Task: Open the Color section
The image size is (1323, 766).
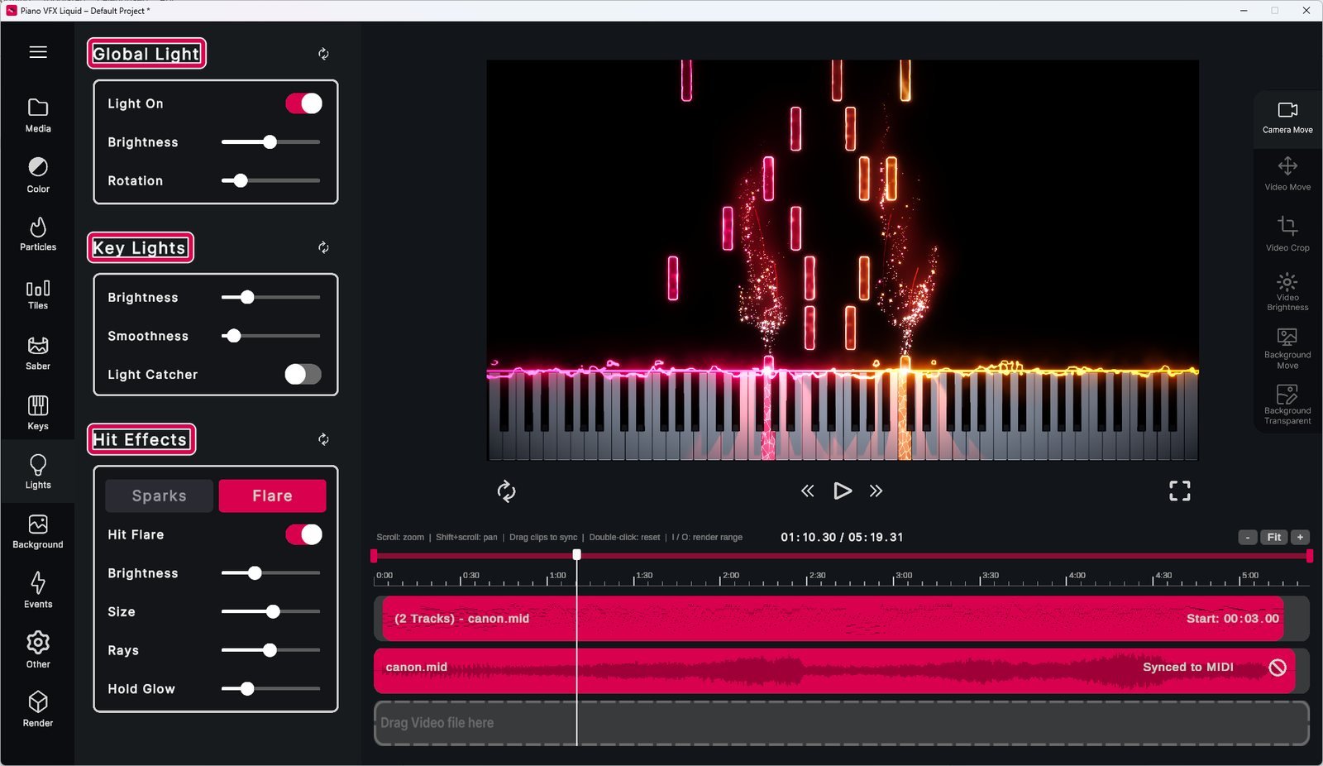Action: coord(38,175)
